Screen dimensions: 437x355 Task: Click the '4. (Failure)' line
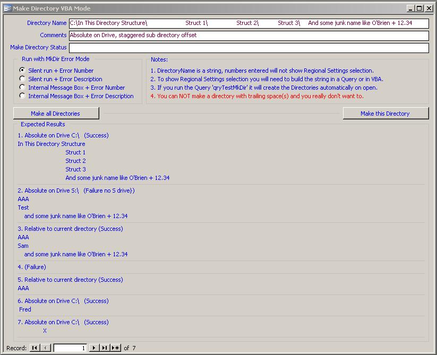tap(32, 267)
